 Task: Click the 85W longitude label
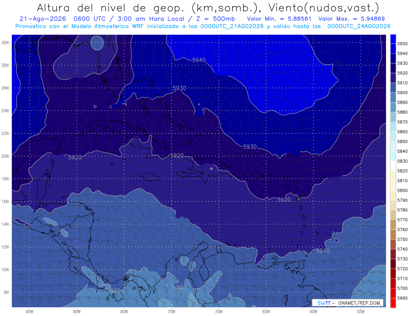[x=77, y=312]
